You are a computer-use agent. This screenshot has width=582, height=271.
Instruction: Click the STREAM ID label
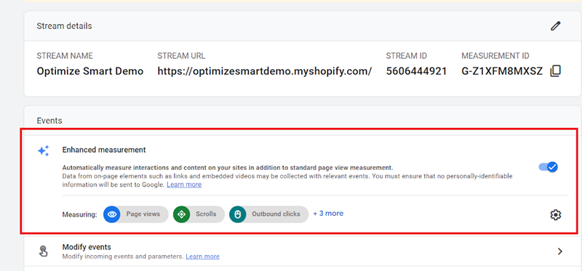click(x=407, y=56)
